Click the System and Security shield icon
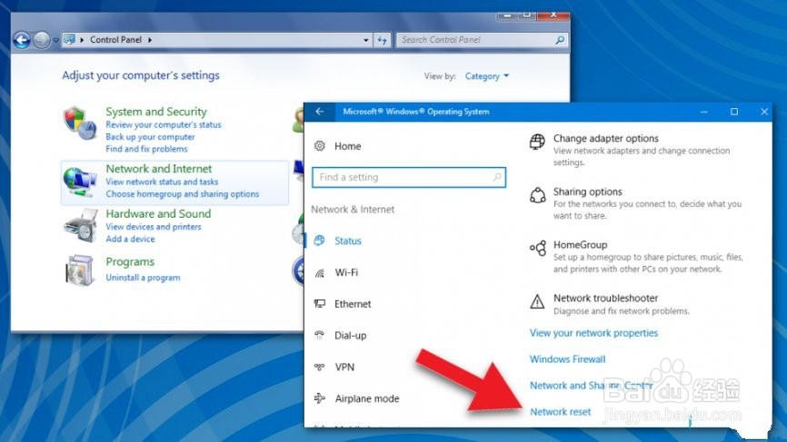Viewport: 787px width, 442px height. [80, 123]
